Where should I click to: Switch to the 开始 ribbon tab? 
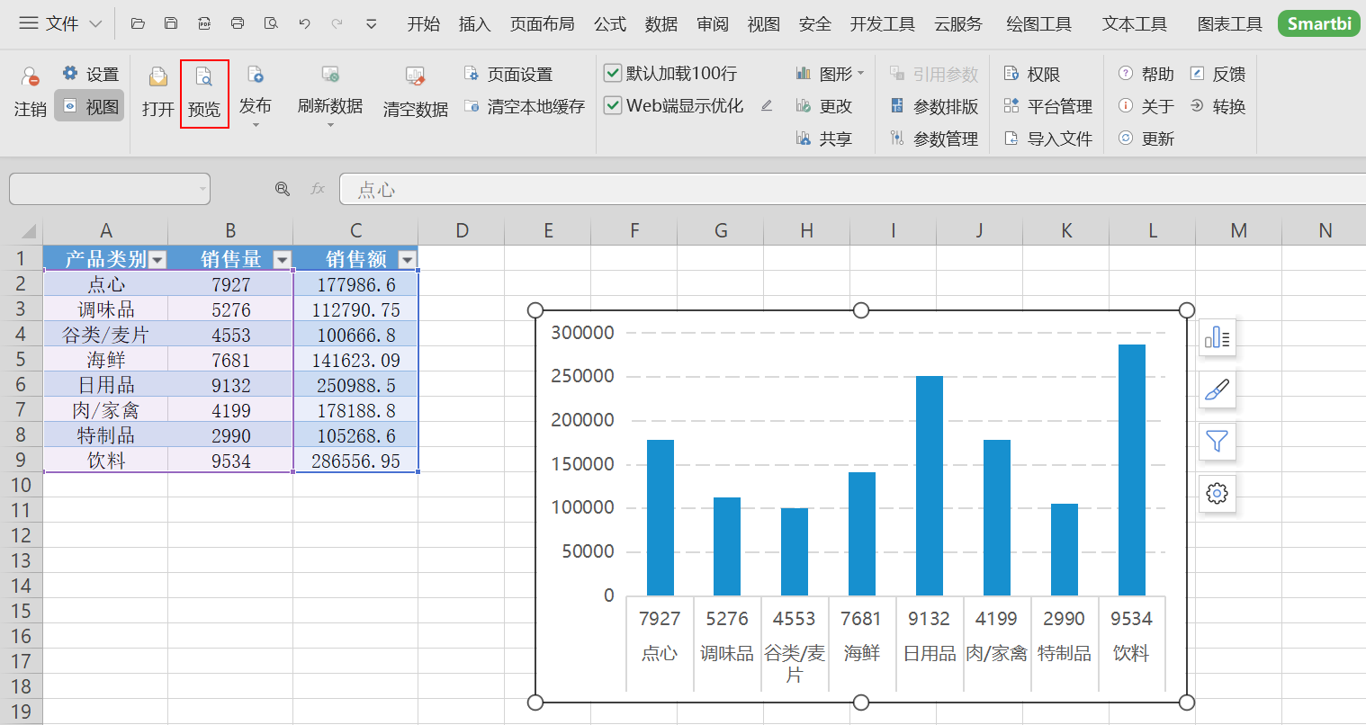click(x=423, y=24)
